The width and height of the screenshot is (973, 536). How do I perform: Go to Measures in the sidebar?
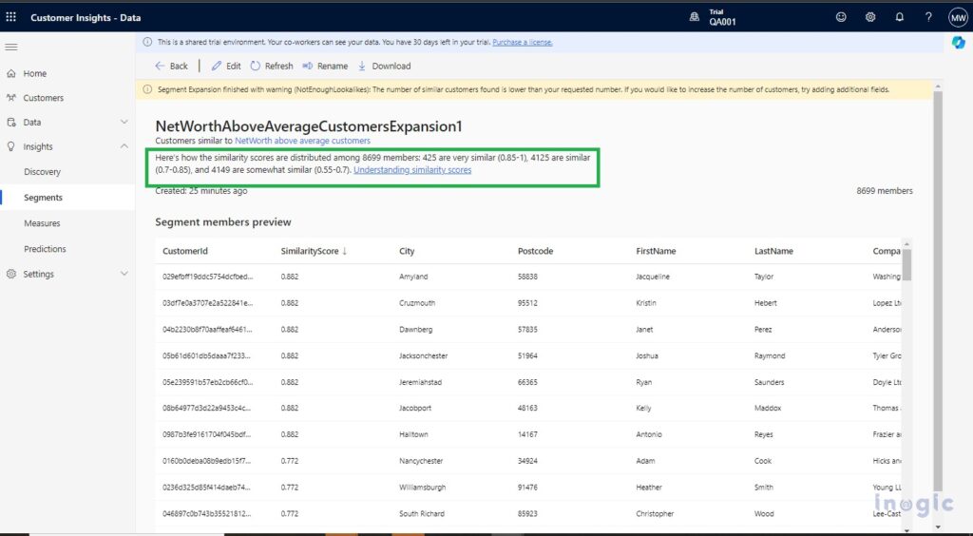(x=42, y=223)
